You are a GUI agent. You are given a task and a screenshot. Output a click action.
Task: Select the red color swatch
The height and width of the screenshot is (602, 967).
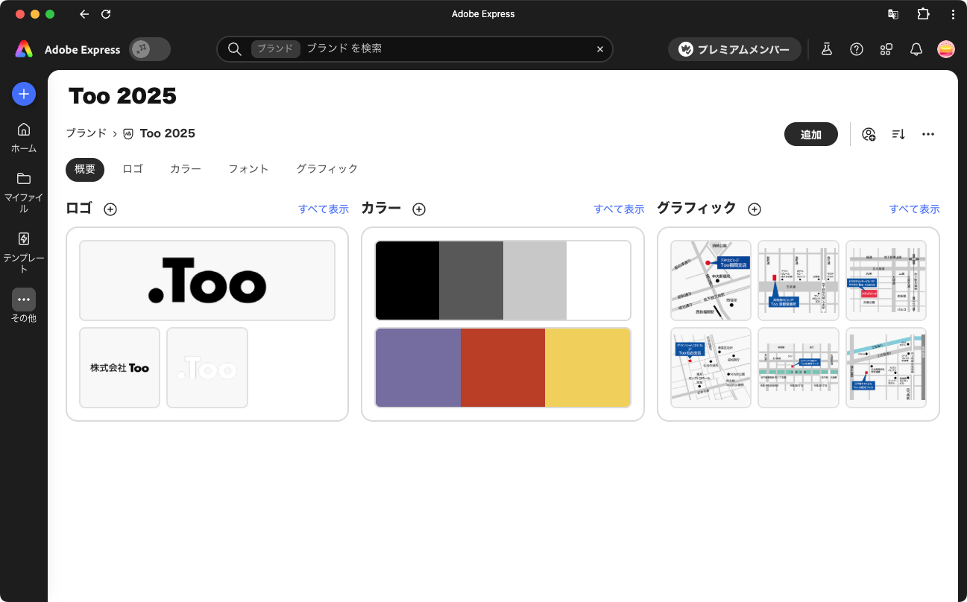(x=503, y=367)
